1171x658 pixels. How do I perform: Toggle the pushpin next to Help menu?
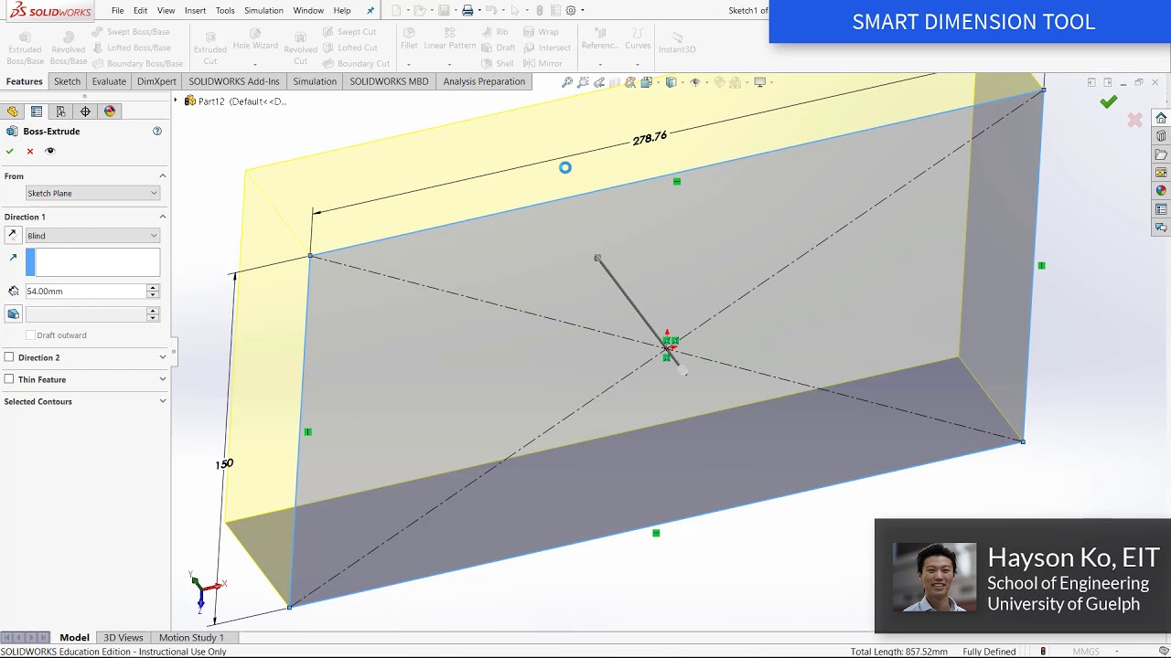click(370, 11)
